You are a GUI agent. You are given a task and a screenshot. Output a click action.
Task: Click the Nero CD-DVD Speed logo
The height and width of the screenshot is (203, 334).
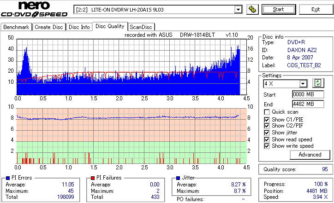(34, 9)
